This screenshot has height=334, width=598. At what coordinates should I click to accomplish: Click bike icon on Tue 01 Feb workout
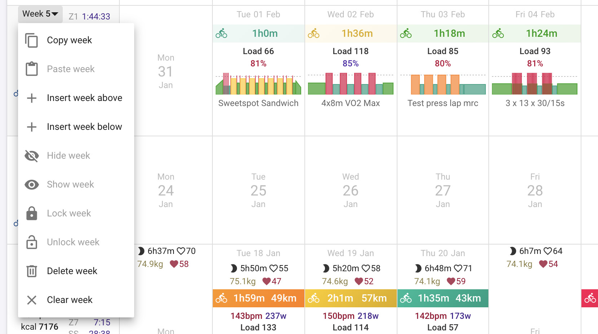tap(221, 34)
